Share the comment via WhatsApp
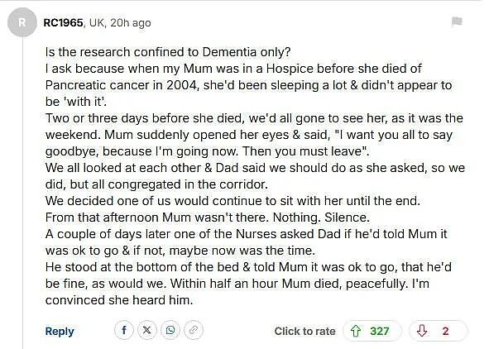The width and height of the screenshot is (489, 349). (170, 330)
